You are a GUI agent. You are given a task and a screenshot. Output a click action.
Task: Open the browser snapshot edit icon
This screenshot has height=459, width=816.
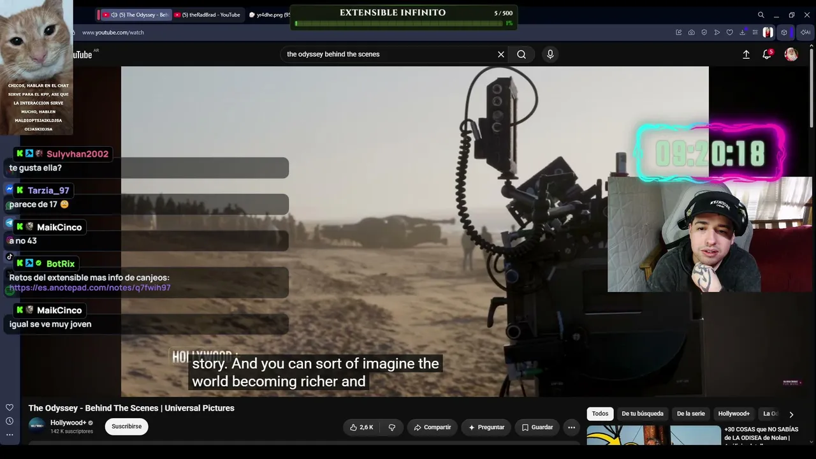(679, 33)
